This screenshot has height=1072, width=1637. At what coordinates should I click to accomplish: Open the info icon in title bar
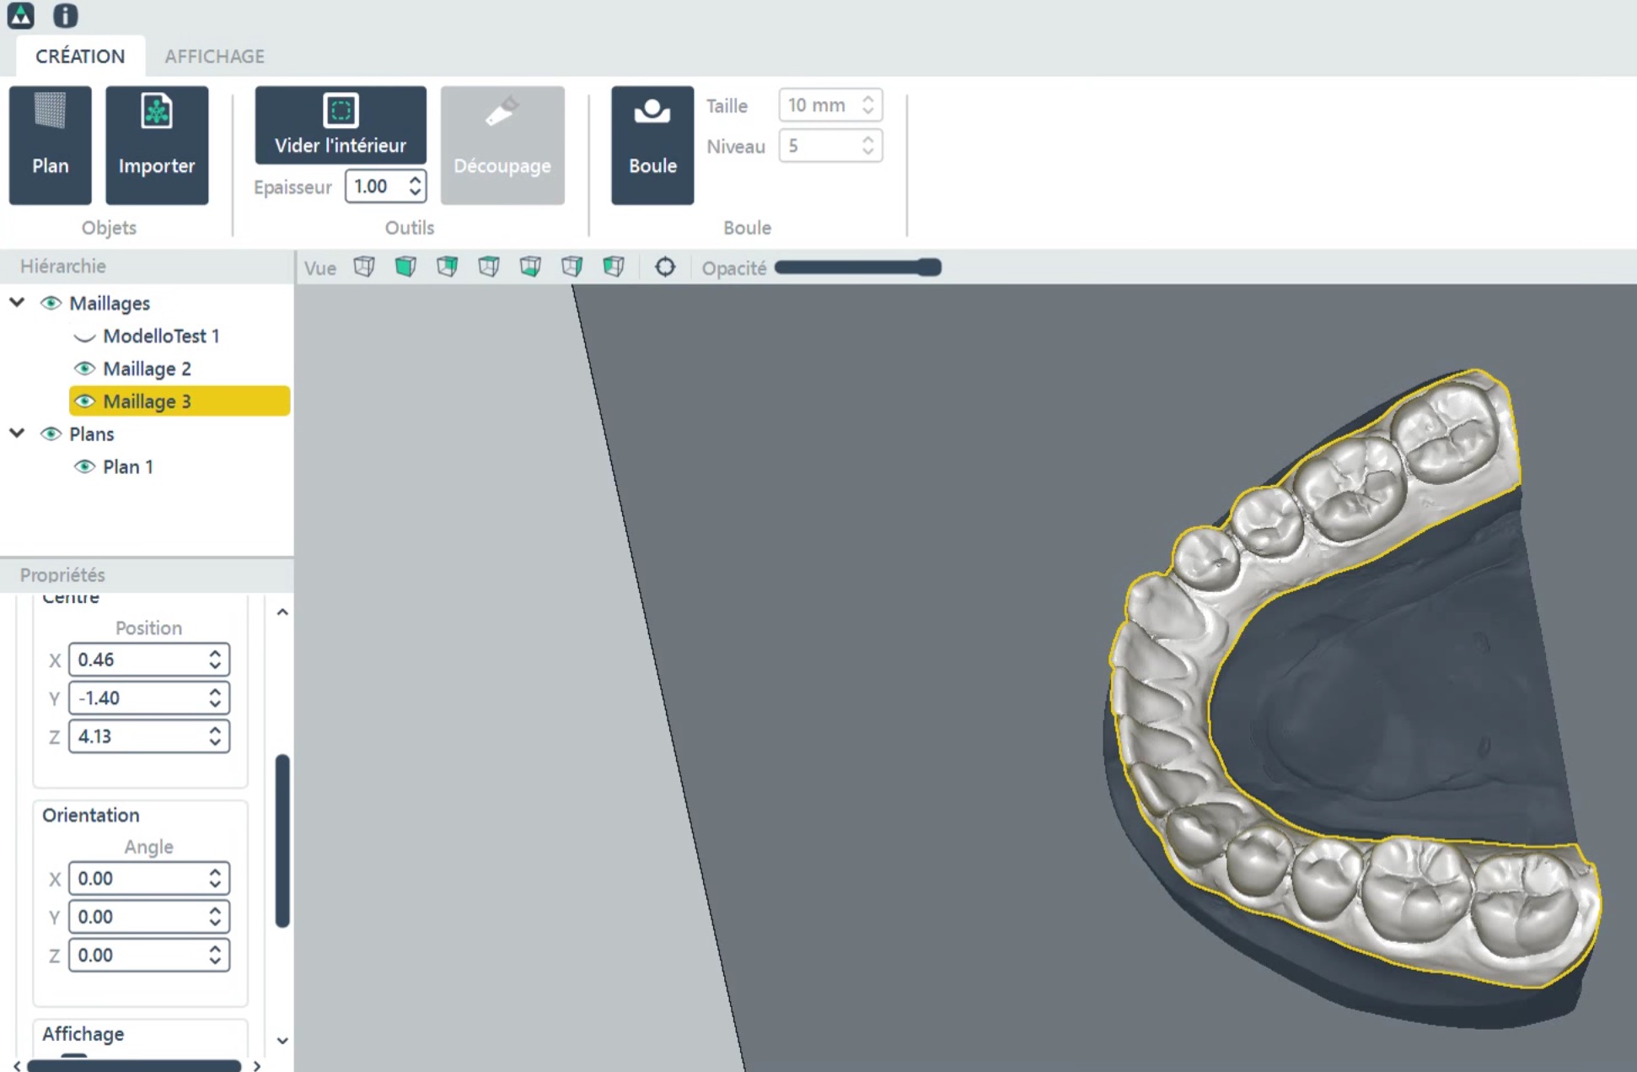(65, 15)
